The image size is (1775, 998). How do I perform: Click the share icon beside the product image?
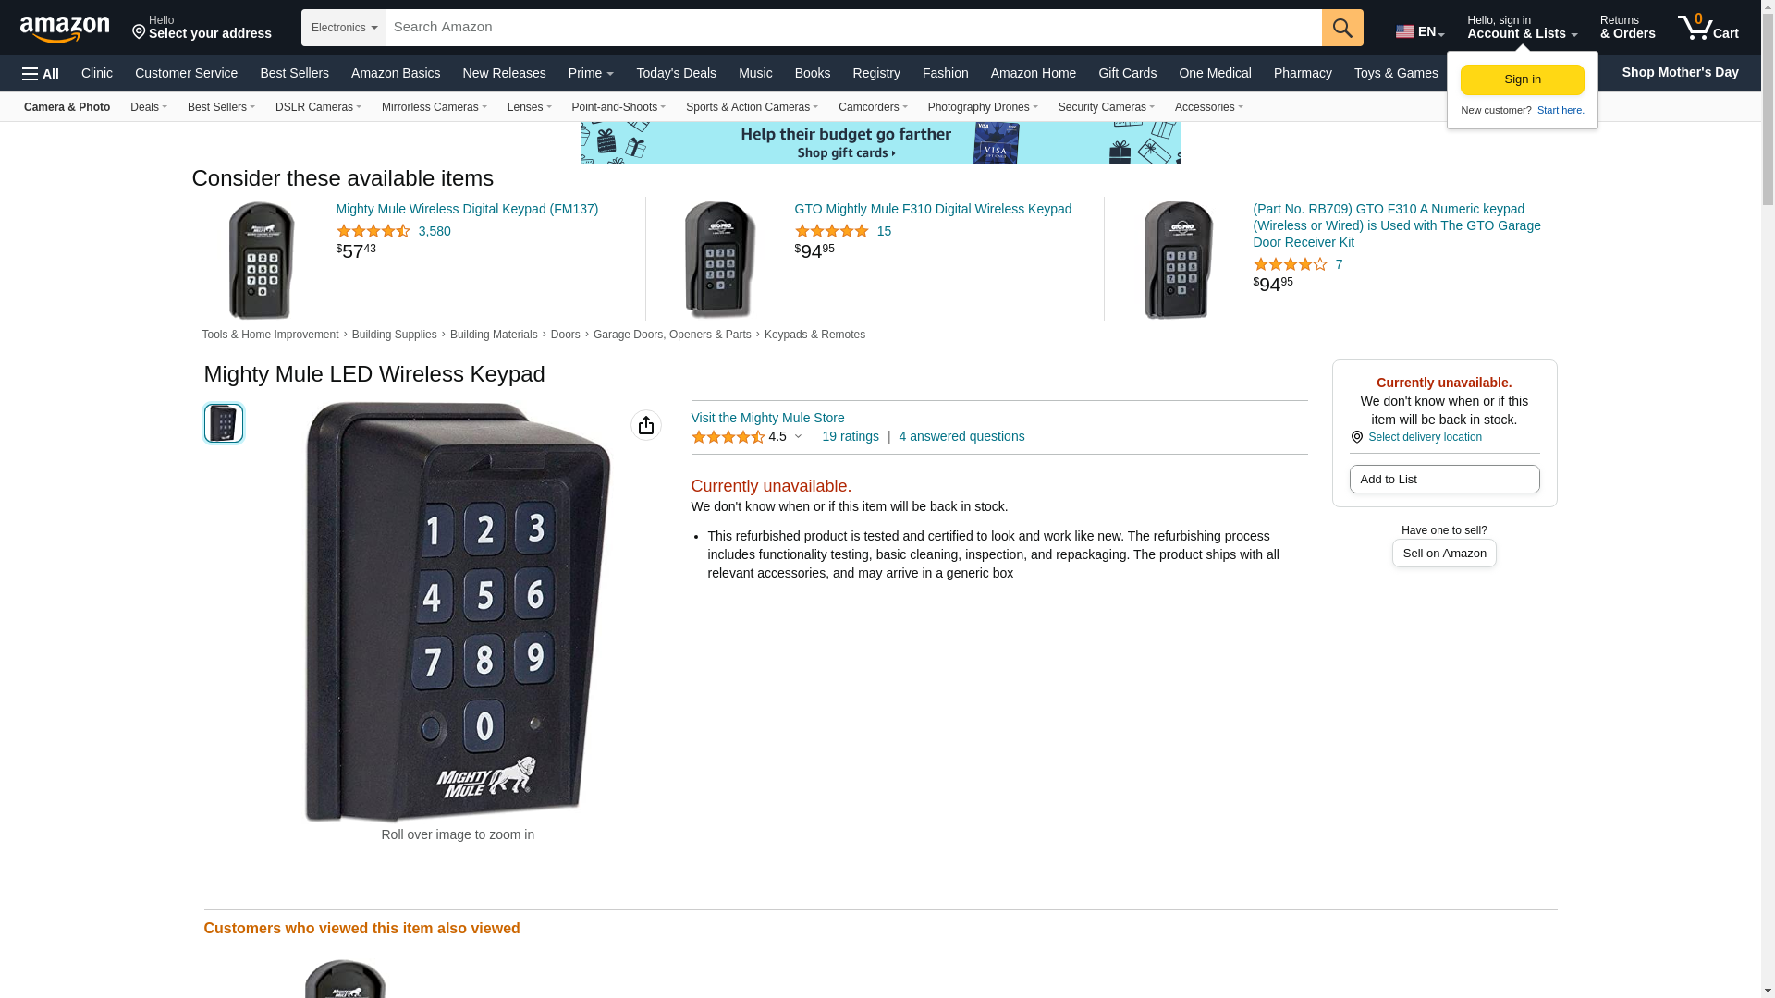646,425
